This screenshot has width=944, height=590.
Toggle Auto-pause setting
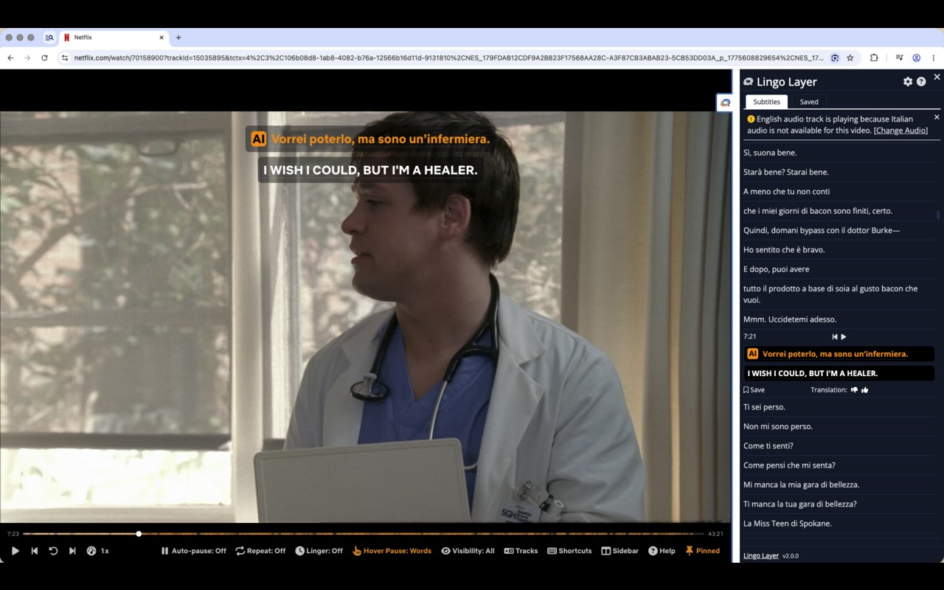pos(193,551)
